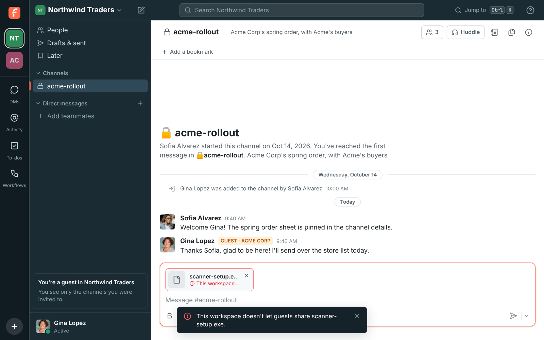The height and width of the screenshot is (340, 544).
Task: Dismiss the guest sharing error toast
Action: (357, 316)
